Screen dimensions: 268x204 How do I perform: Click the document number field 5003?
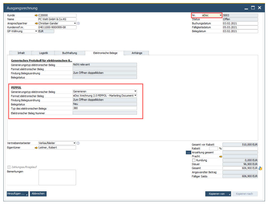tap(240, 15)
